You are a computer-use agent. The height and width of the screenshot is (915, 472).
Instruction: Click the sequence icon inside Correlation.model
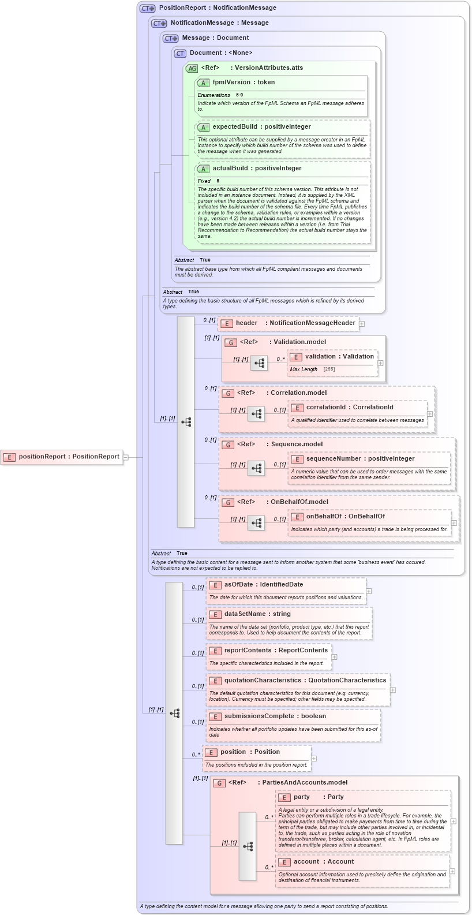pyautogui.click(x=256, y=414)
